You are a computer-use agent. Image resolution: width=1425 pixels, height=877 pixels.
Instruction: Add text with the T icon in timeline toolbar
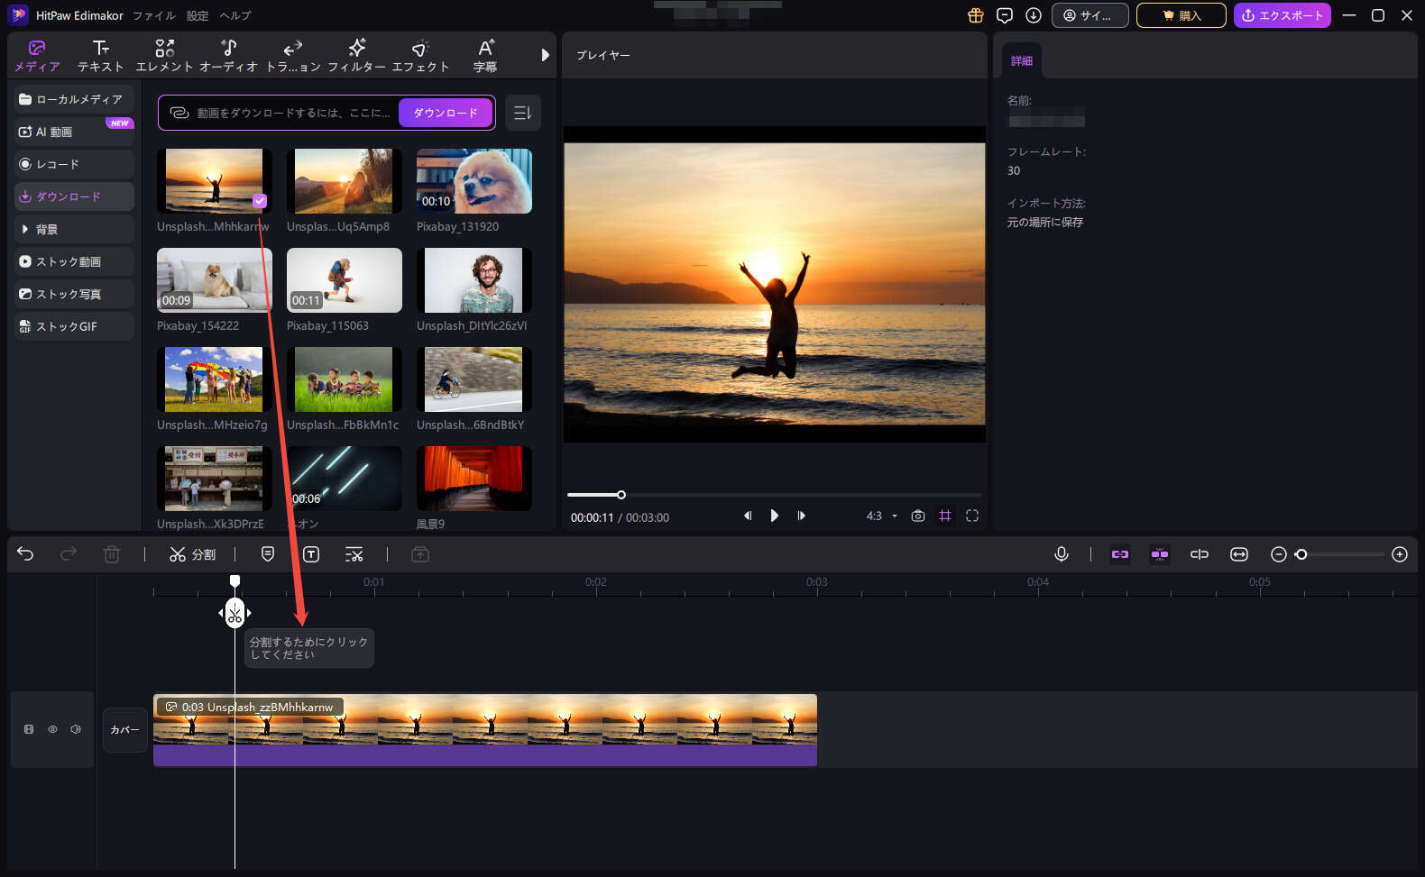(x=311, y=554)
